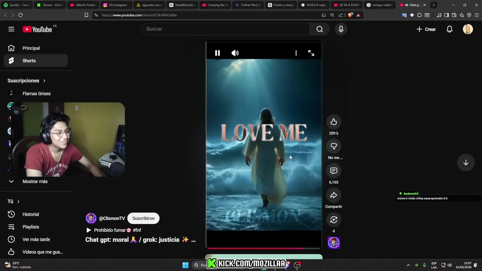This screenshot has height=271, width=482.
Task: Switch to the Instagram browser tab
Action: (x=116, y=5)
